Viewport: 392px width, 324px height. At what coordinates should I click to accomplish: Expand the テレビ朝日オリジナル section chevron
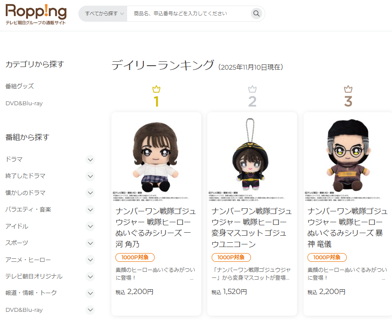click(x=90, y=277)
